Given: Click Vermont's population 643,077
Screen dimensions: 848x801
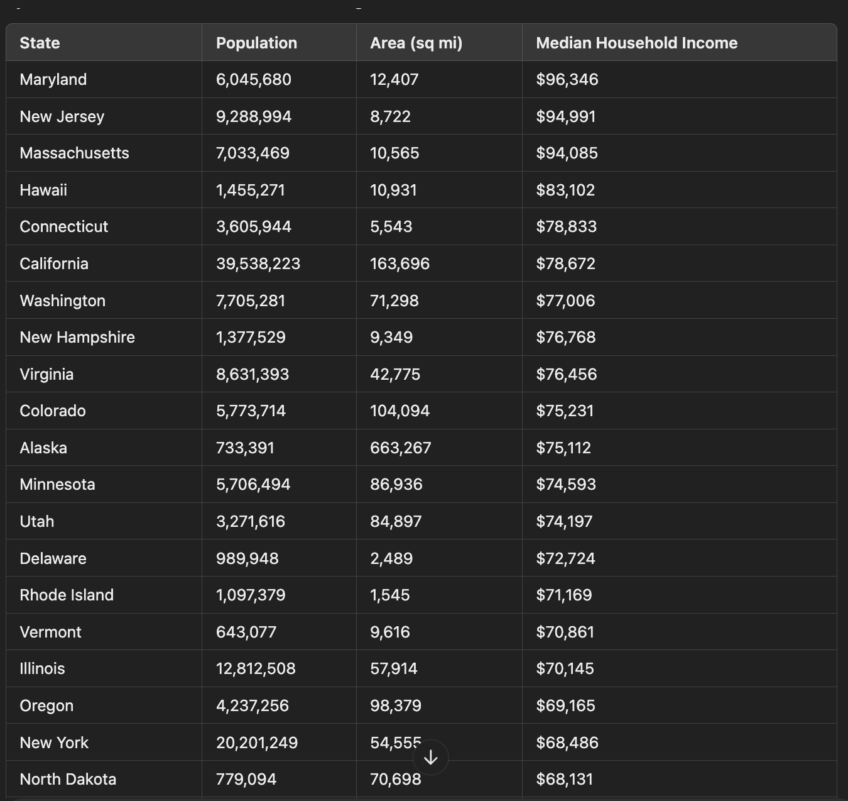Looking at the screenshot, I should (246, 632).
